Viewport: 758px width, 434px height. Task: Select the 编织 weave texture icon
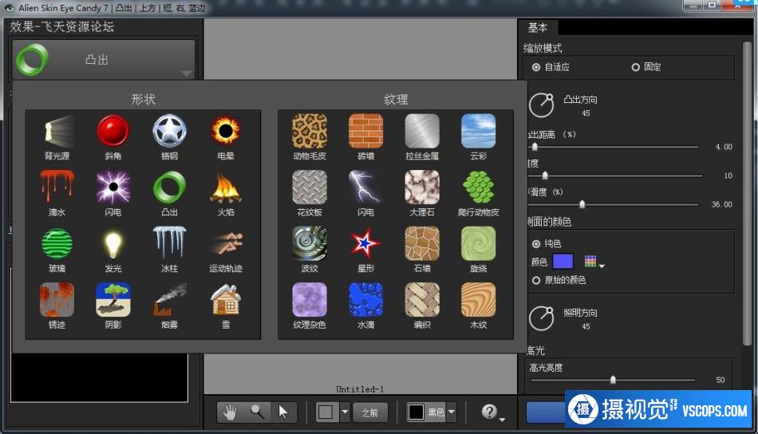click(x=422, y=300)
